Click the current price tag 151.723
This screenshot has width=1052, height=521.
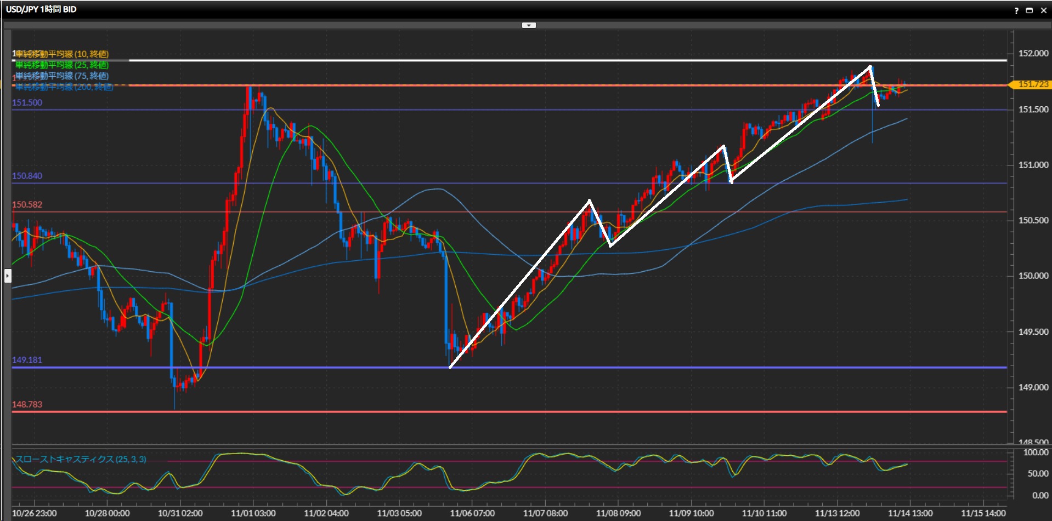(1032, 84)
